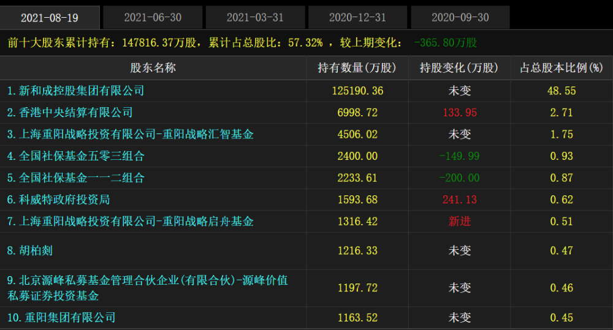This screenshot has height=330, width=613.
Task: Click the summary total 147816.37万股
Action: [159, 43]
